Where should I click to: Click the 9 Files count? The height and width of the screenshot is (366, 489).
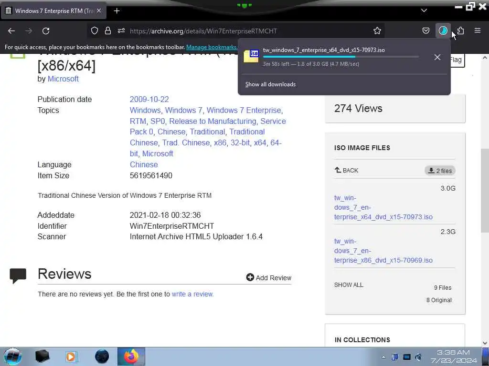point(443,287)
